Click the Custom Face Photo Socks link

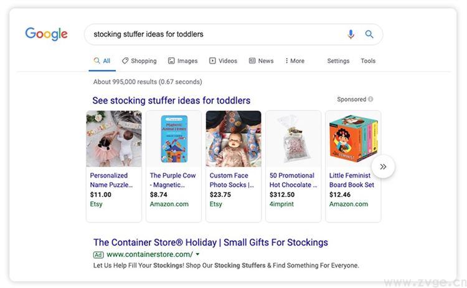tap(231, 180)
